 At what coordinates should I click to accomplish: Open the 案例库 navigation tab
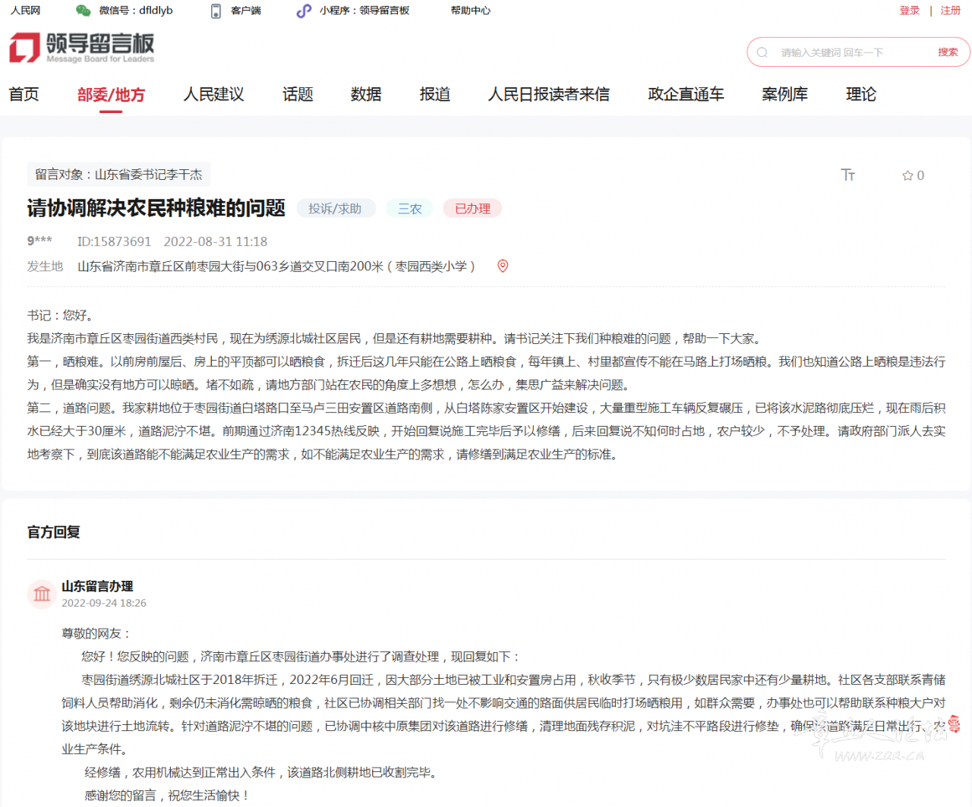(785, 94)
